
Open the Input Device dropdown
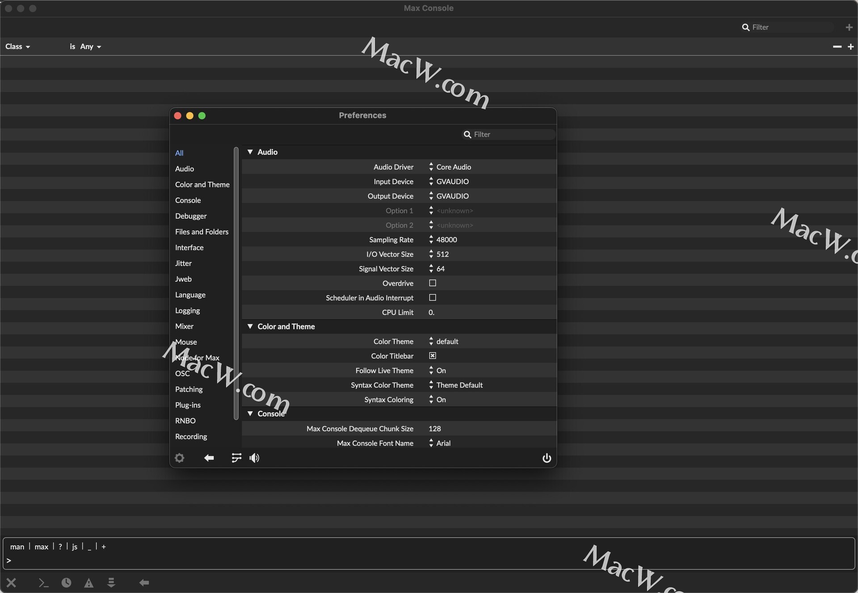449,181
